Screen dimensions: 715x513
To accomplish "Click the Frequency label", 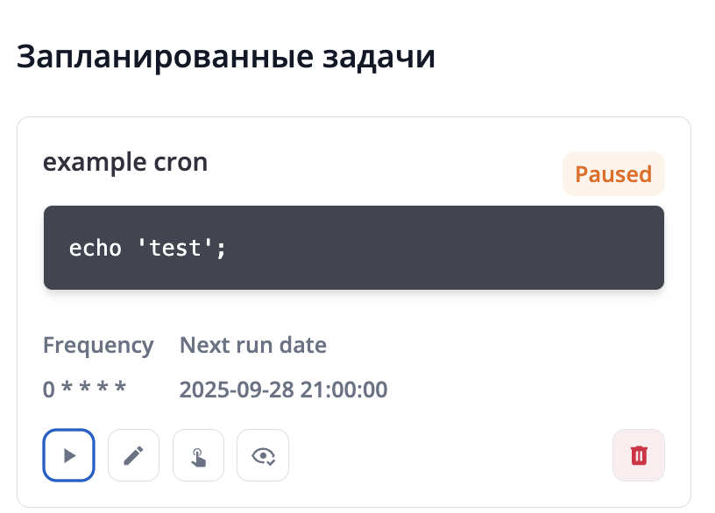I will [98, 345].
